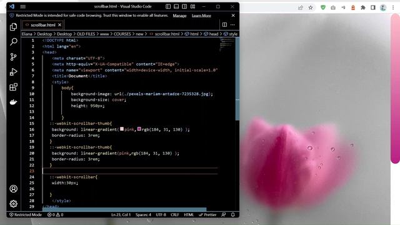The image size is (400, 225).
Task: Bookmark page with browser star icon
Action: click(311, 7)
